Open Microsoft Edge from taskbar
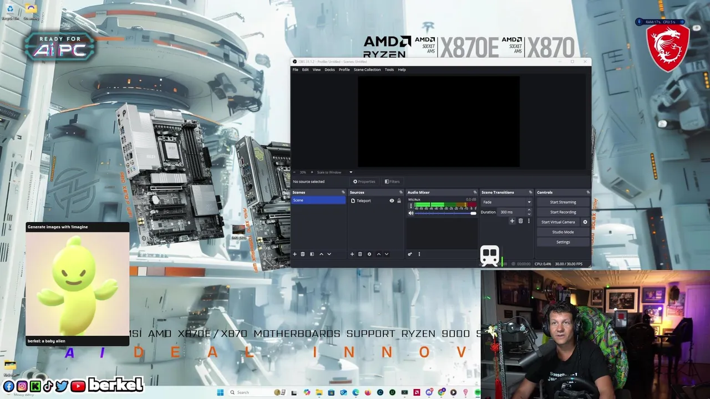Image resolution: width=710 pixels, height=399 pixels. (x=356, y=392)
